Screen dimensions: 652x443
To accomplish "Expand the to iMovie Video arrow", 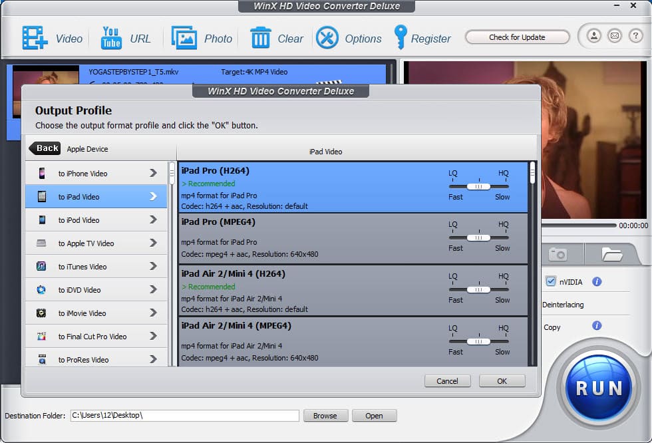I will (x=153, y=313).
